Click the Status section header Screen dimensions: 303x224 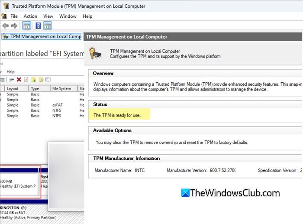coord(100,104)
